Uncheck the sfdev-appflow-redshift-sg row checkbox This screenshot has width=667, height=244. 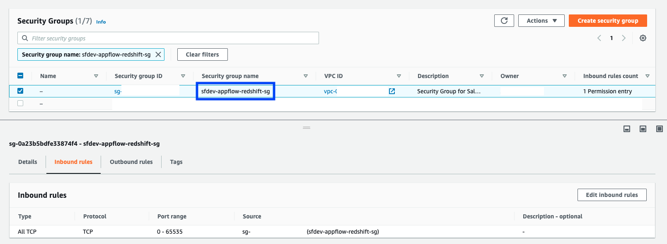pyautogui.click(x=20, y=91)
